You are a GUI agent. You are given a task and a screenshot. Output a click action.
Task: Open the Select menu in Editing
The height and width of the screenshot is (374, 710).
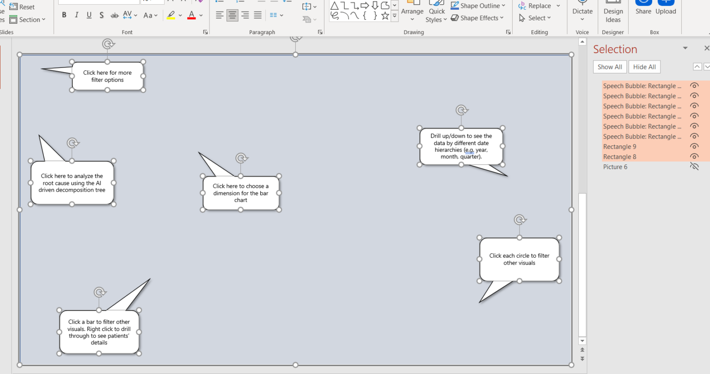[x=535, y=18]
